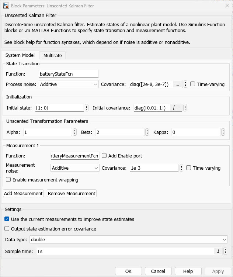233x277 pixels.
Task: Open the three-dot menu next to Initial state
Action: (87, 108)
